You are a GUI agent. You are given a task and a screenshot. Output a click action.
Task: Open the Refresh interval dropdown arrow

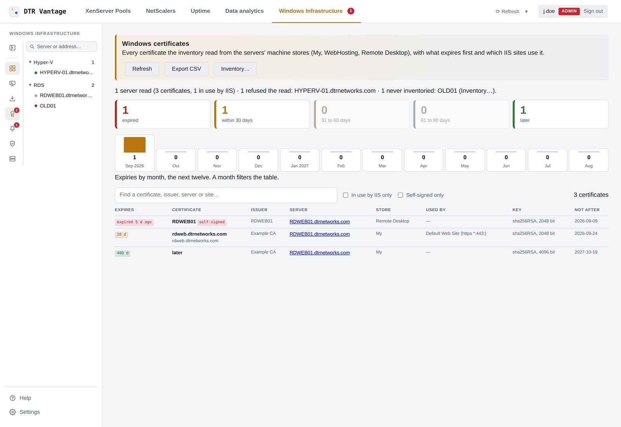tap(526, 12)
